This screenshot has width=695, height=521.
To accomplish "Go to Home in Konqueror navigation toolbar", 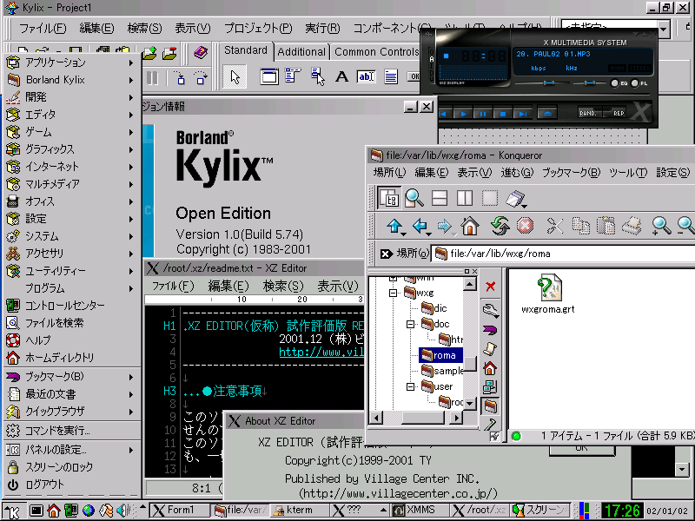I will (470, 227).
